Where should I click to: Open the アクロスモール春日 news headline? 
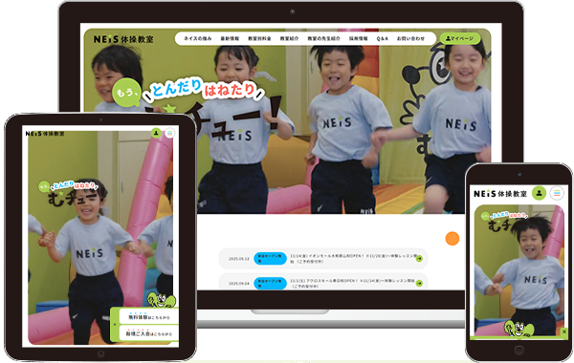(x=352, y=284)
